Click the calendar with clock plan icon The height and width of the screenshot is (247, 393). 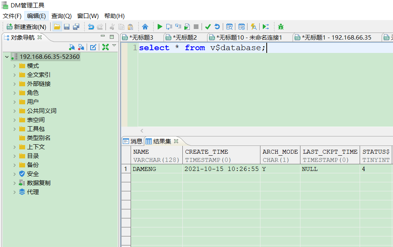[242, 27]
